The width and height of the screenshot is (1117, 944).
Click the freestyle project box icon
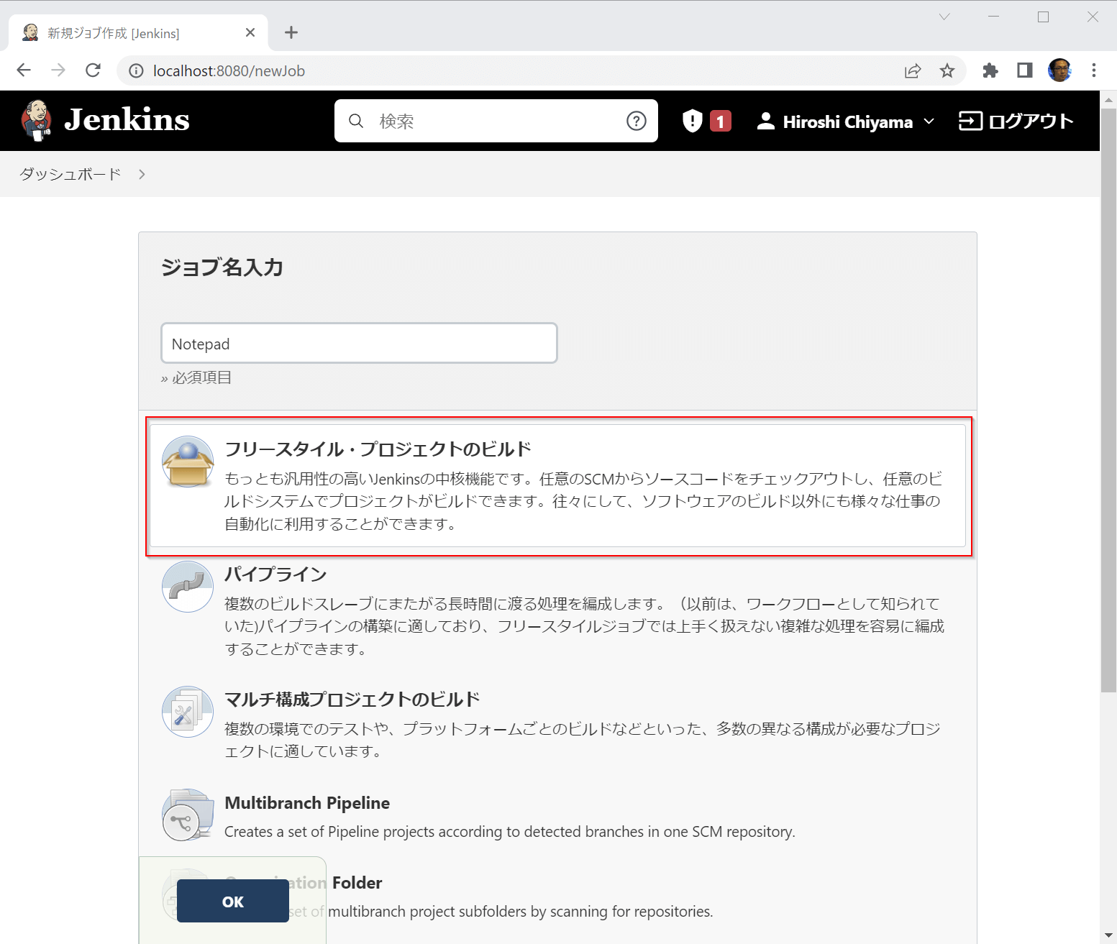[x=188, y=462]
